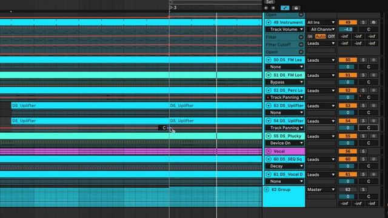Click the volume 0 field on 62 Group
The width and height of the screenshot is (388, 218).
click(347, 196)
